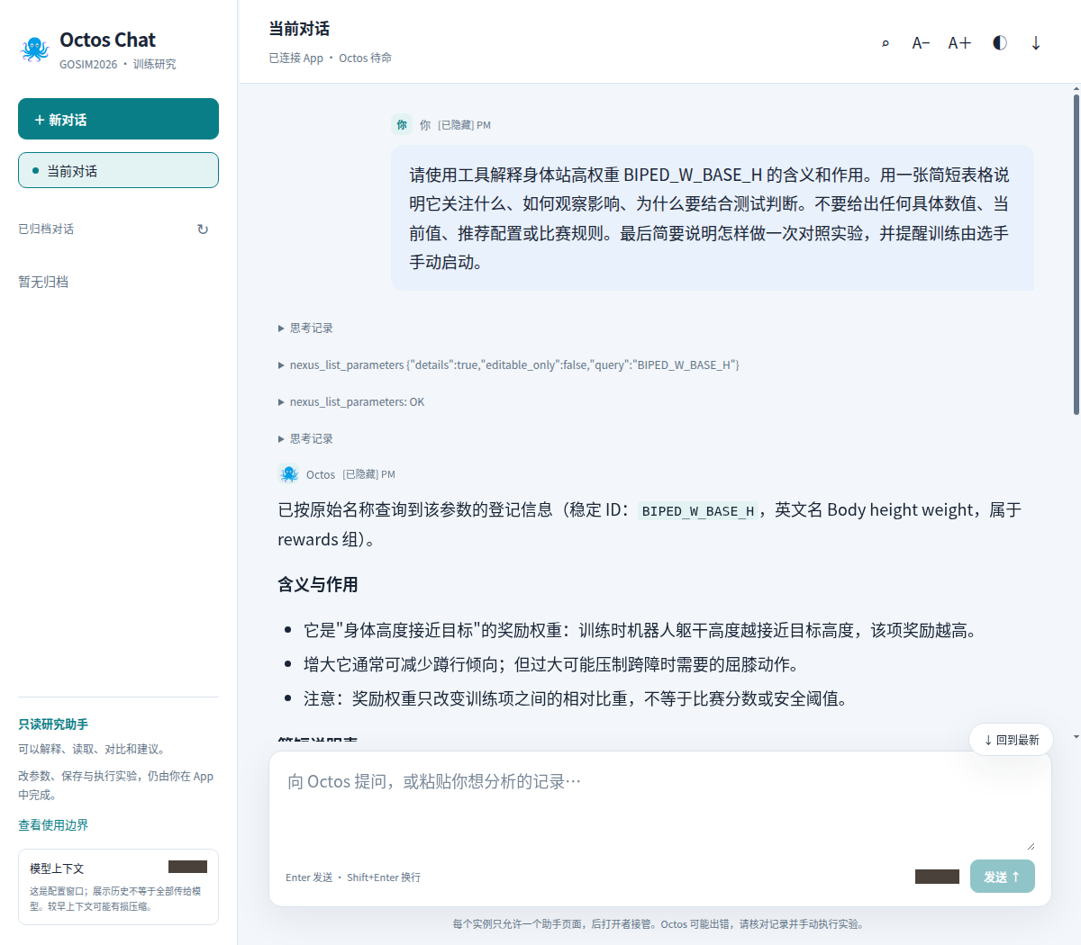Viewport: 1081px width, 945px height.
Task: Click the user's message bubble
Action: click(713, 218)
